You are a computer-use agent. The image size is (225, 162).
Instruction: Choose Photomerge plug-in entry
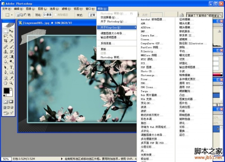point(149,75)
